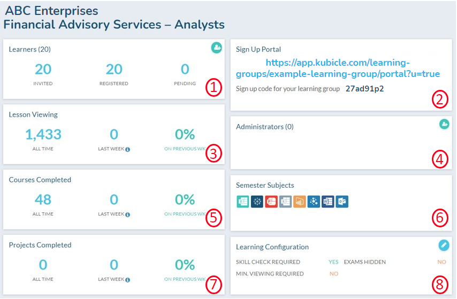Open the orange Power BI subject icon

pyautogui.click(x=299, y=202)
